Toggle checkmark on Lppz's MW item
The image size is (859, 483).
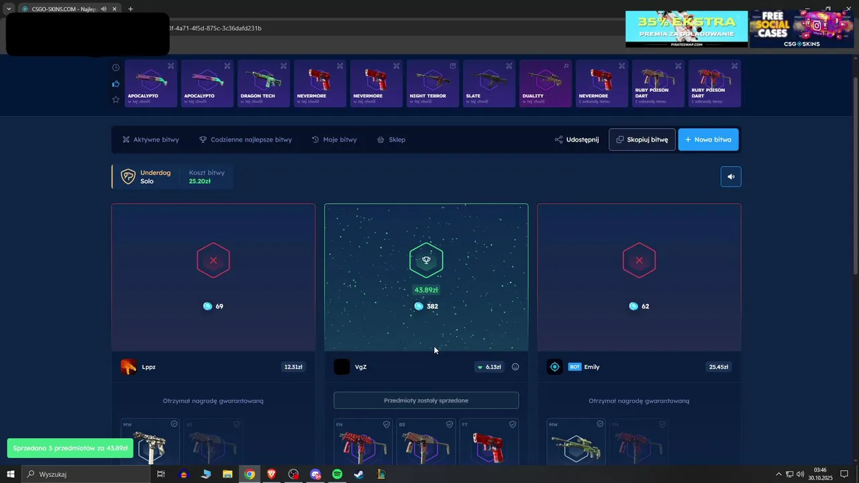(x=174, y=424)
